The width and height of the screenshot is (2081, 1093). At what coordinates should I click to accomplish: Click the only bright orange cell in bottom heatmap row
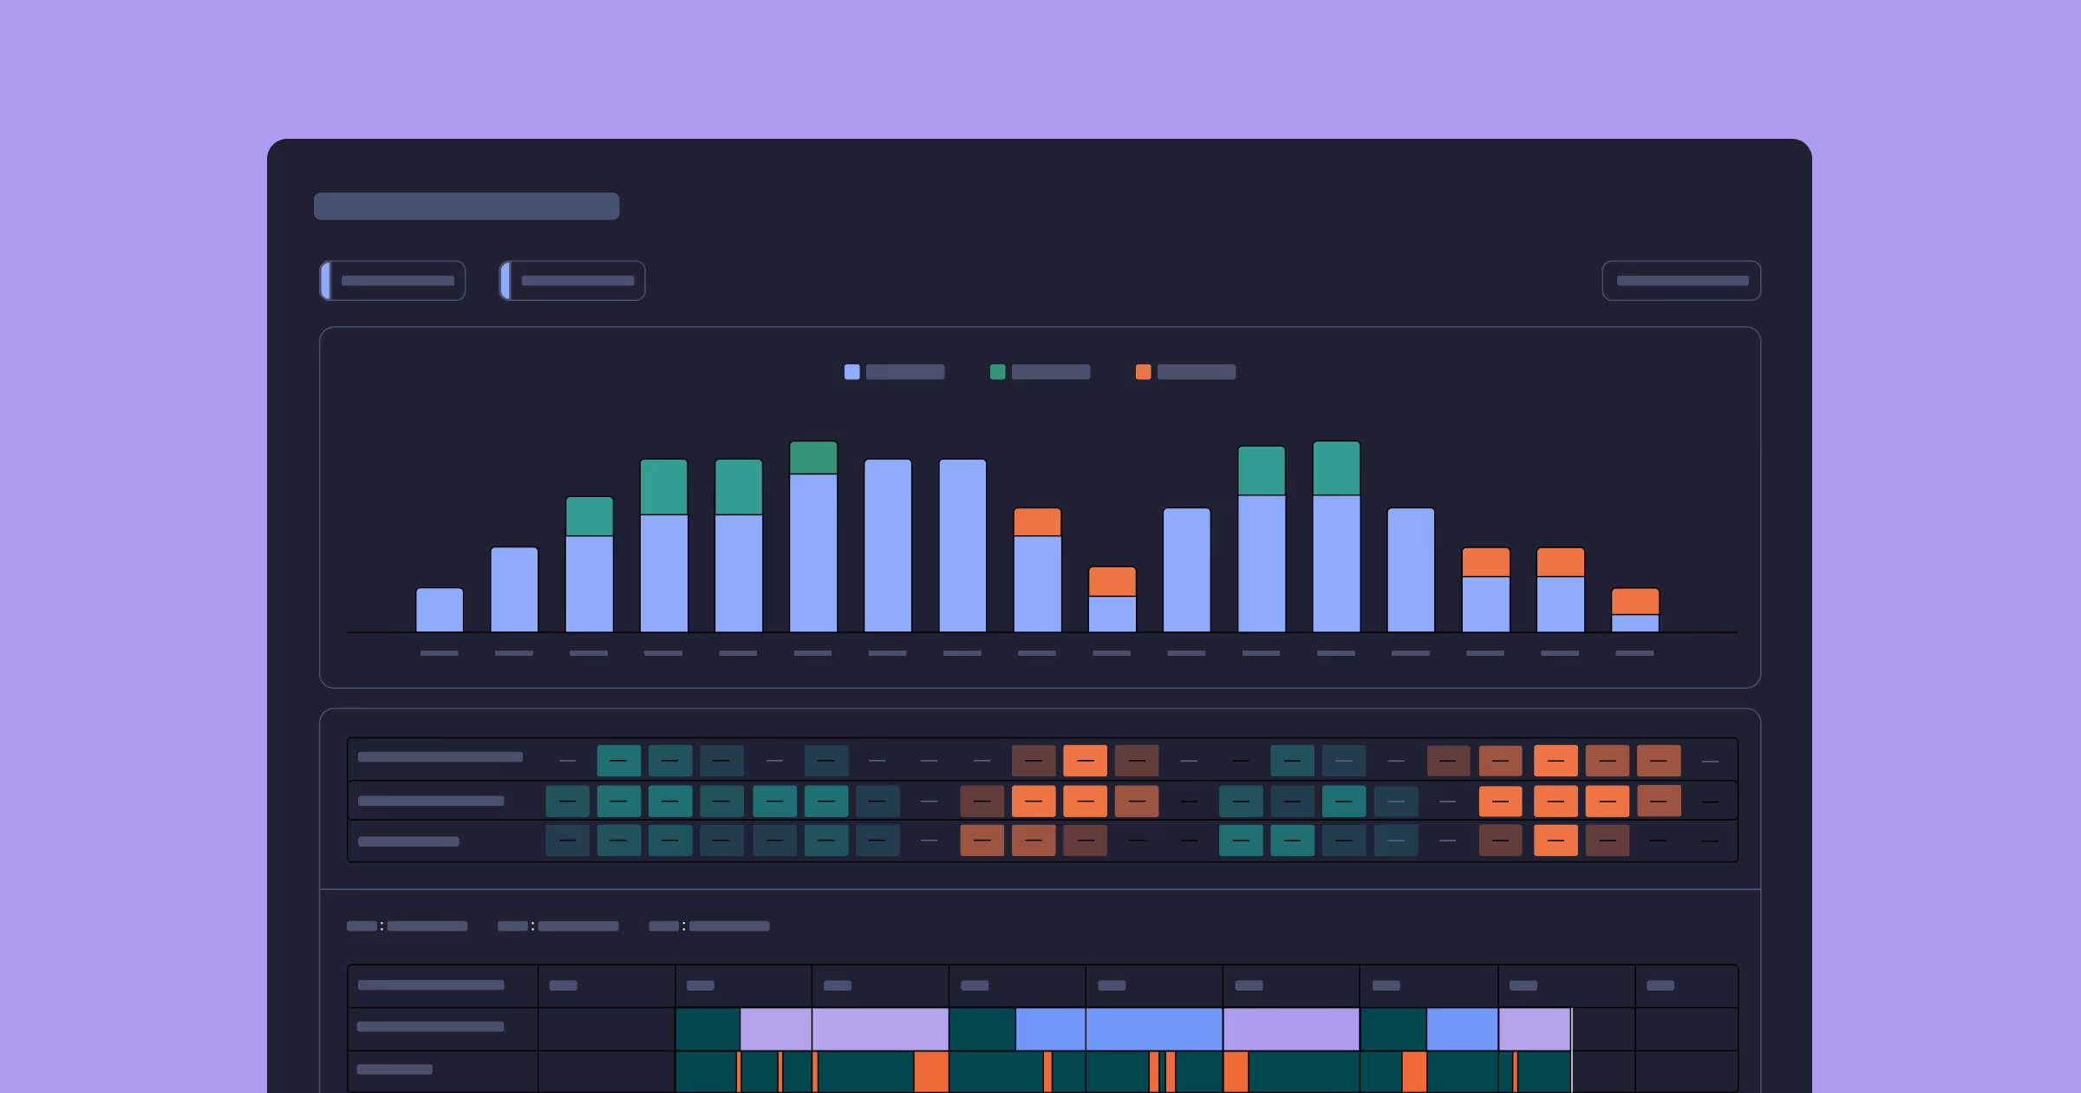(1556, 841)
